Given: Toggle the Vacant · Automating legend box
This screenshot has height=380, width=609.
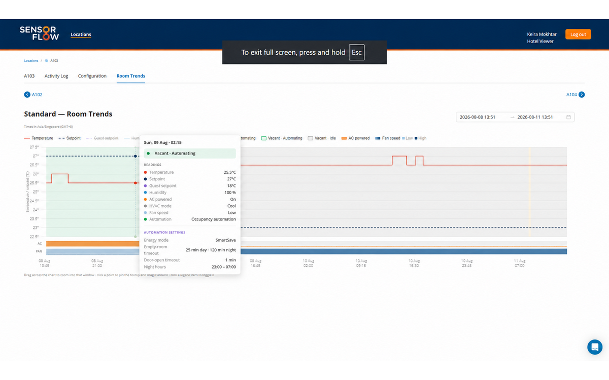Looking at the screenshot, I should pyautogui.click(x=264, y=138).
